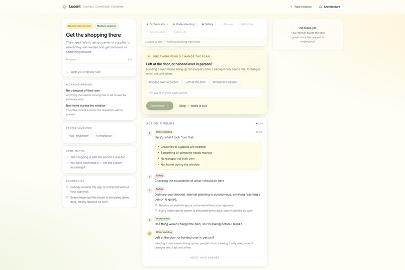The width and height of the screenshot is (405, 270).
Task: Click timeline shield icon beside Every helper profile shown
Action: click(156, 211)
